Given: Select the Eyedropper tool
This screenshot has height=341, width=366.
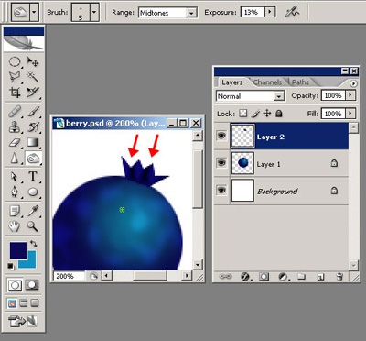Looking at the screenshot, I should (33, 211).
